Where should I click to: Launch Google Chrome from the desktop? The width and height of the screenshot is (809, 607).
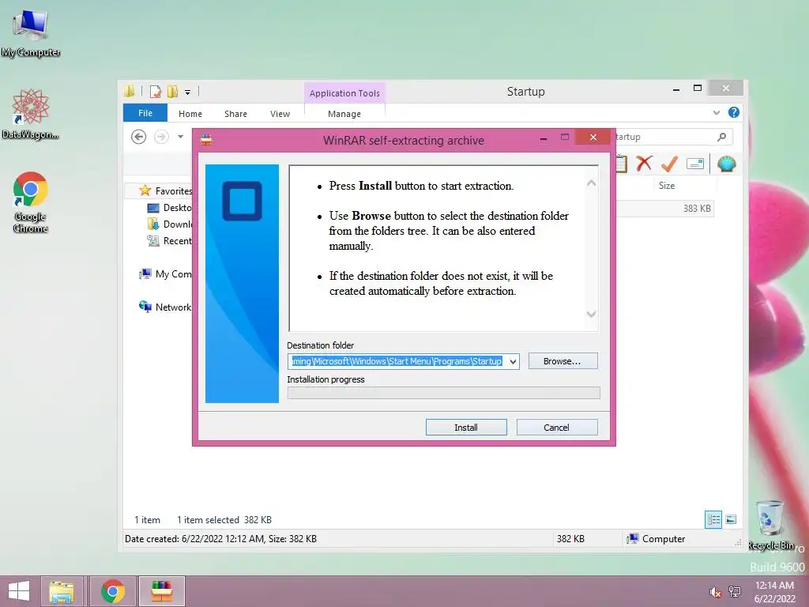[31, 202]
